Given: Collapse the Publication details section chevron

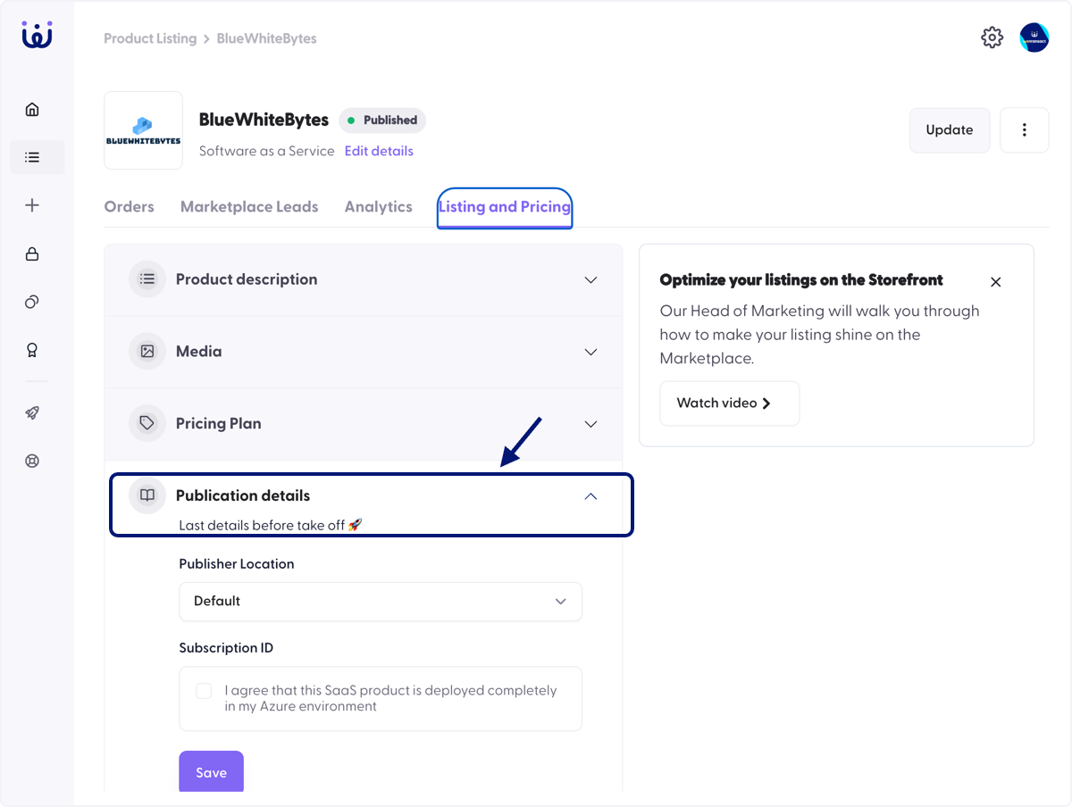Looking at the screenshot, I should pos(590,495).
